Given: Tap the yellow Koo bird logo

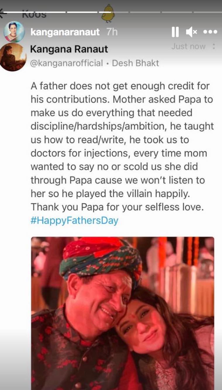Looking at the screenshot, I should 108,13.
